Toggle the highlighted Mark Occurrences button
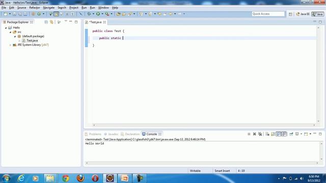This screenshot has width=326, height=183. tap(57, 14)
